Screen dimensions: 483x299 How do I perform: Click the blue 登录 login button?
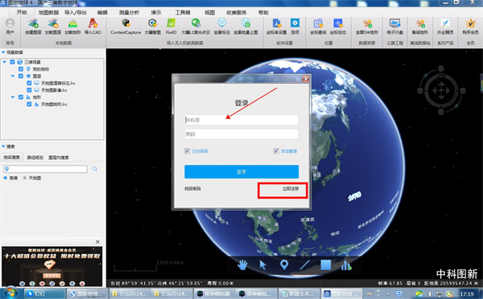pyautogui.click(x=242, y=172)
